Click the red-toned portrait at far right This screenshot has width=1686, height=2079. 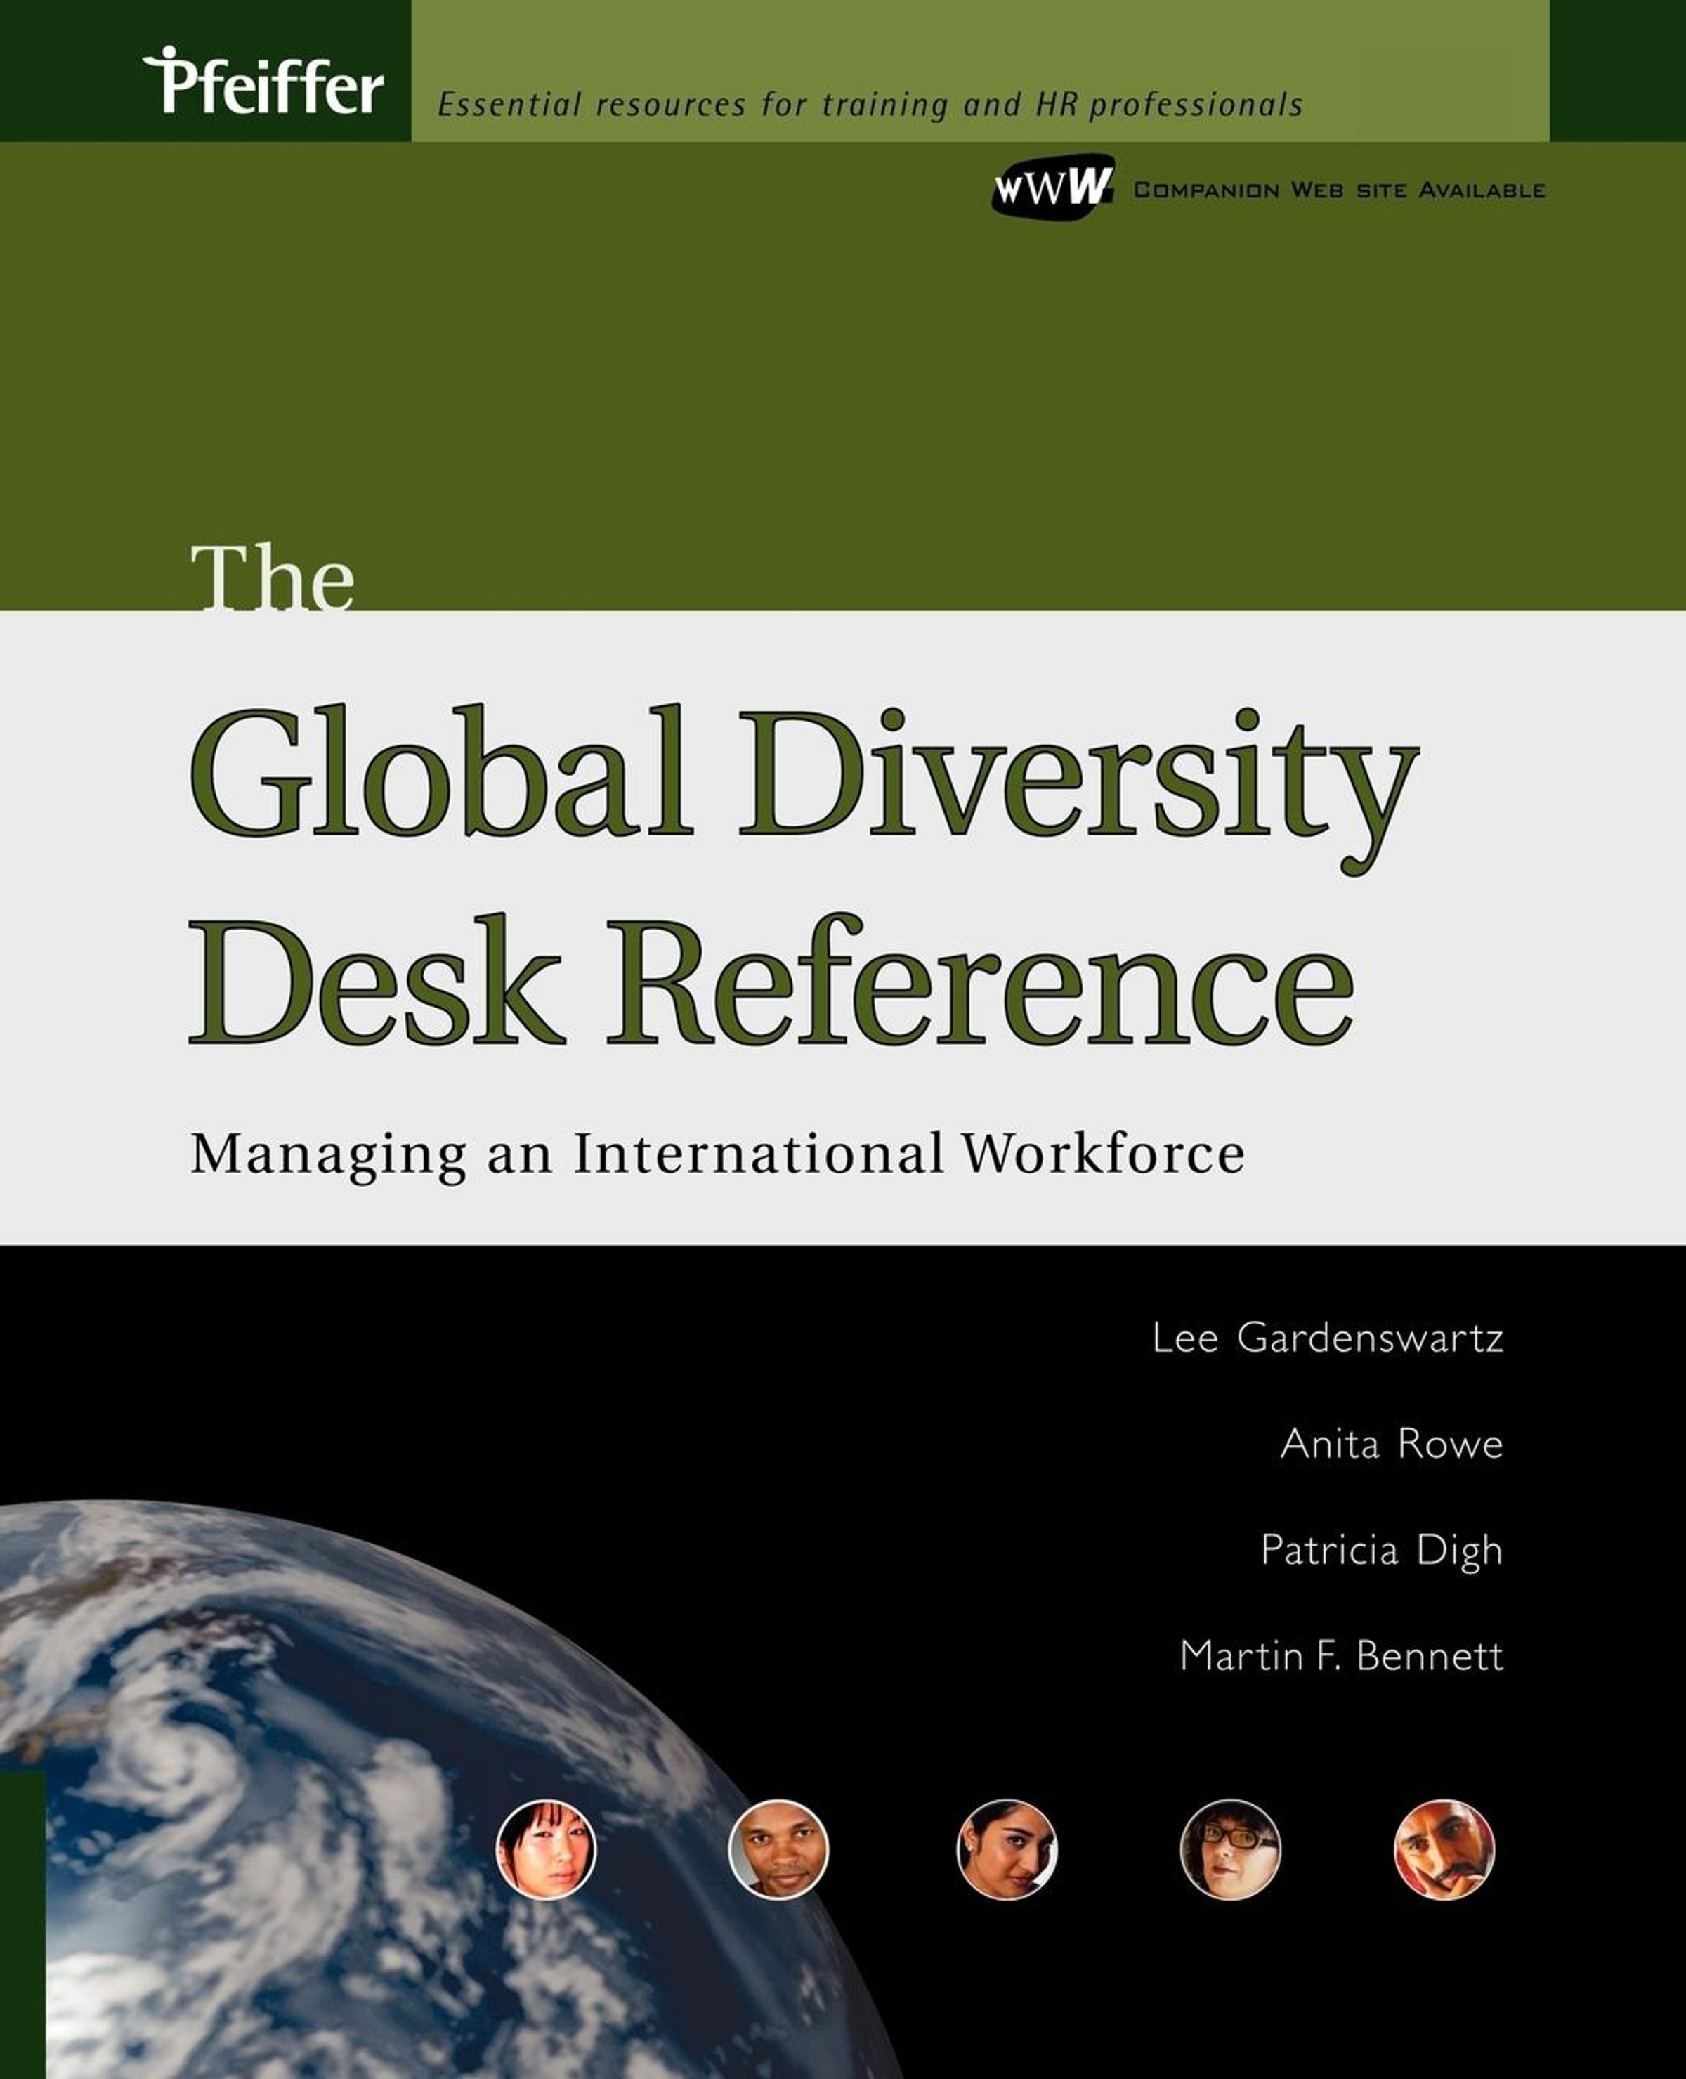pyautogui.click(x=1444, y=1850)
